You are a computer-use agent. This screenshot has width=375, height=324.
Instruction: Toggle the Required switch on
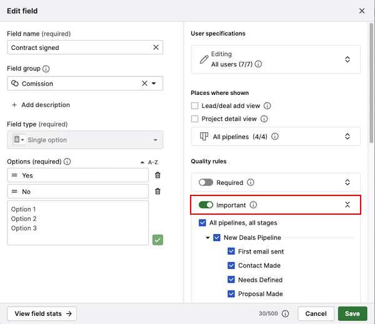click(206, 183)
